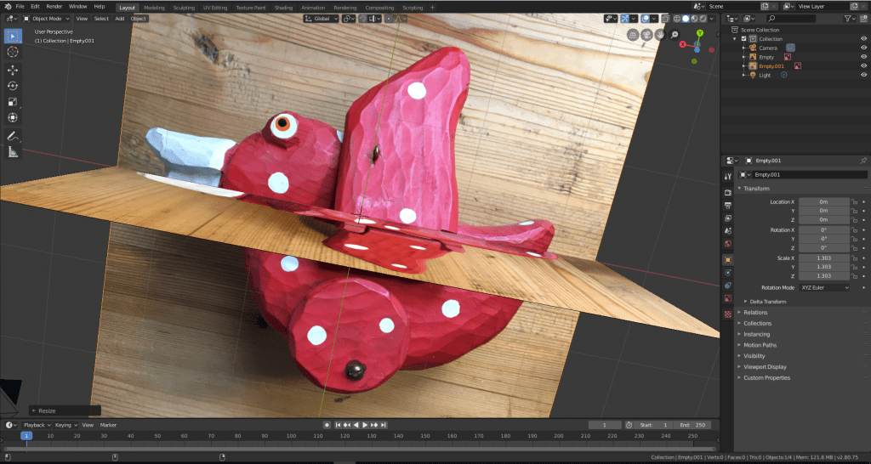Switch to solid viewport shading
The height and width of the screenshot is (464, 871).
pos(687,18)
